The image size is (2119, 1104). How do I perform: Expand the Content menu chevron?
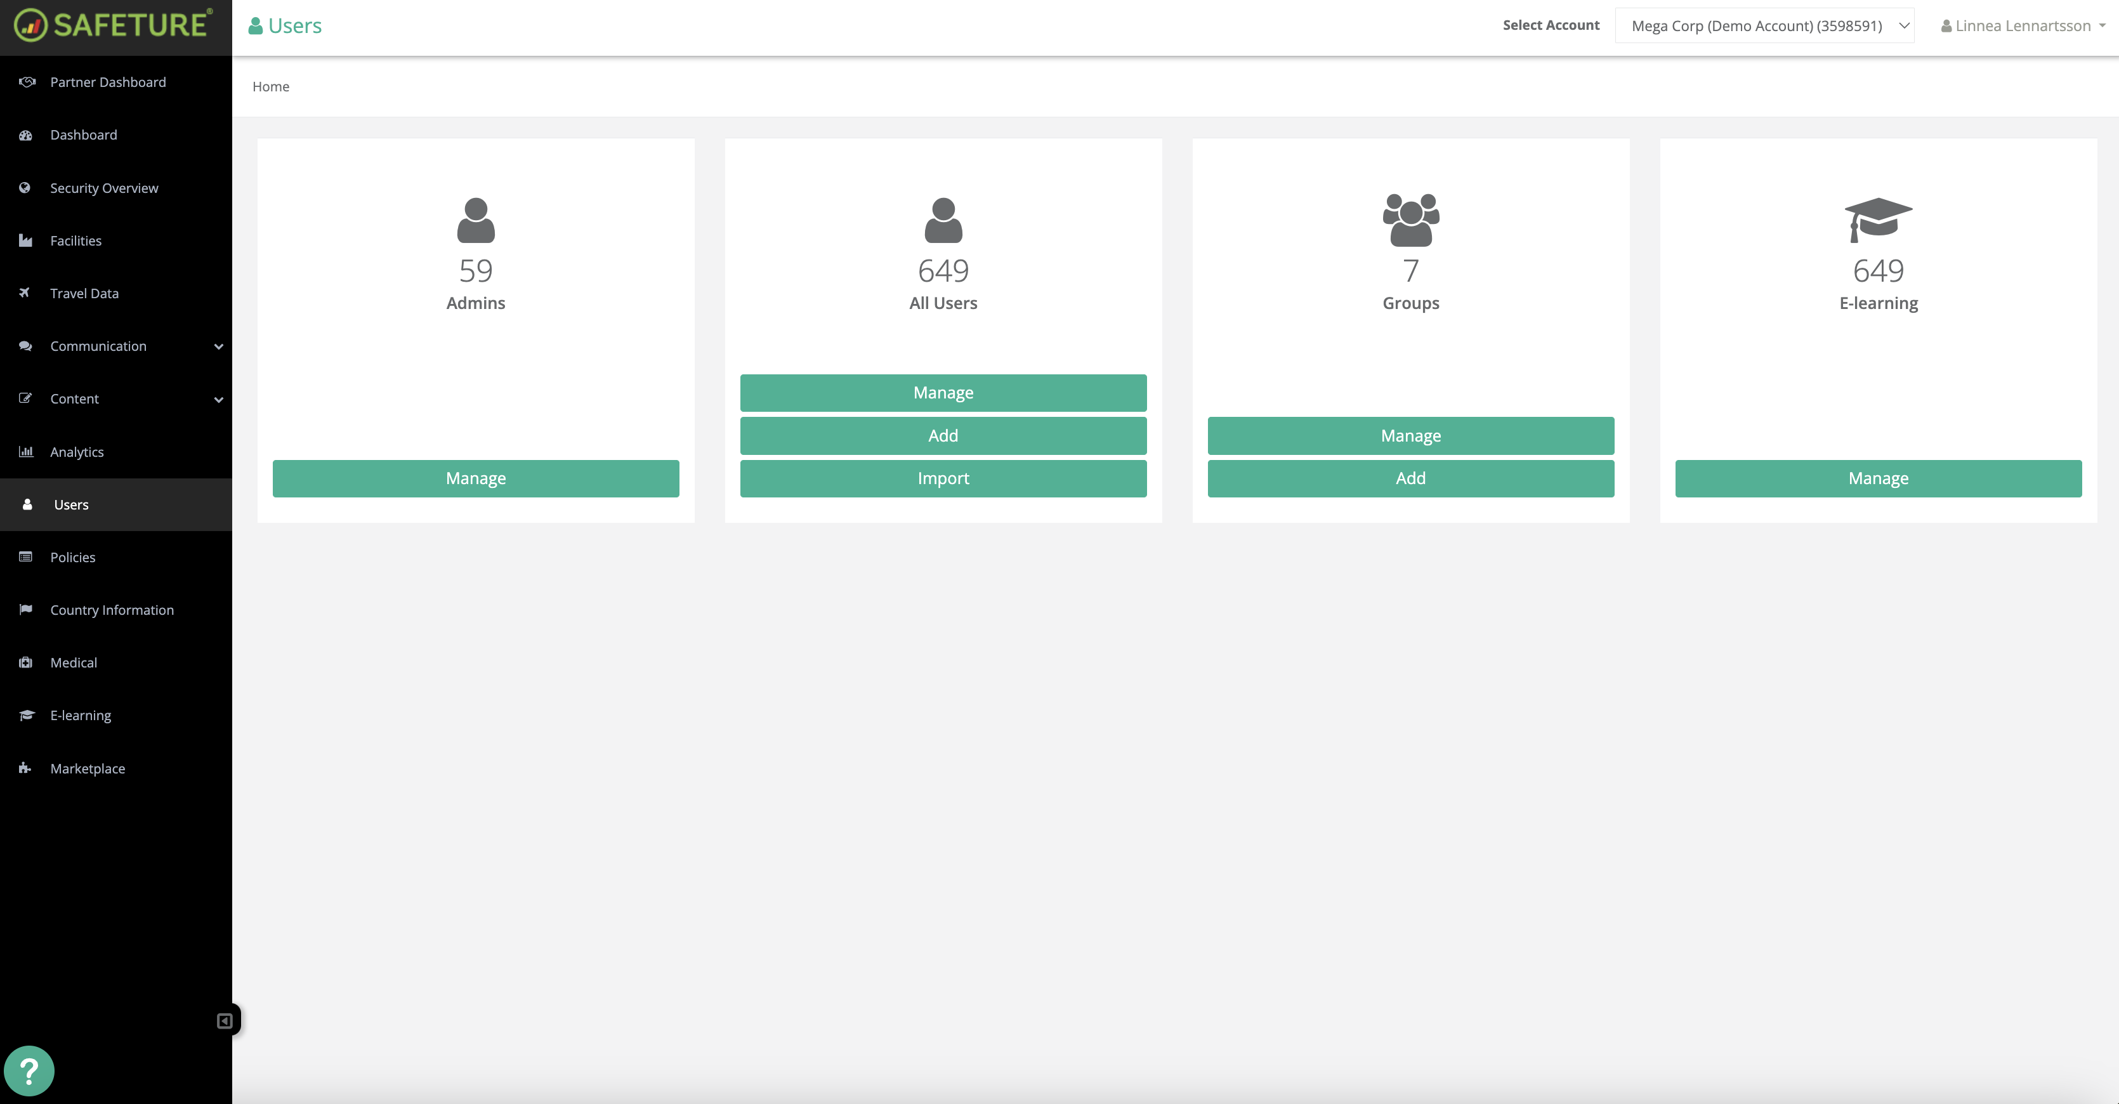218,399
